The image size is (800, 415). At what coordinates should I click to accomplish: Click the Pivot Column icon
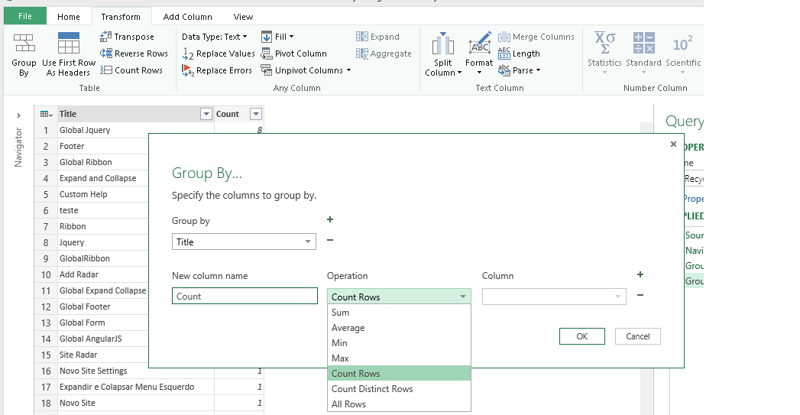tap(267, 53)
